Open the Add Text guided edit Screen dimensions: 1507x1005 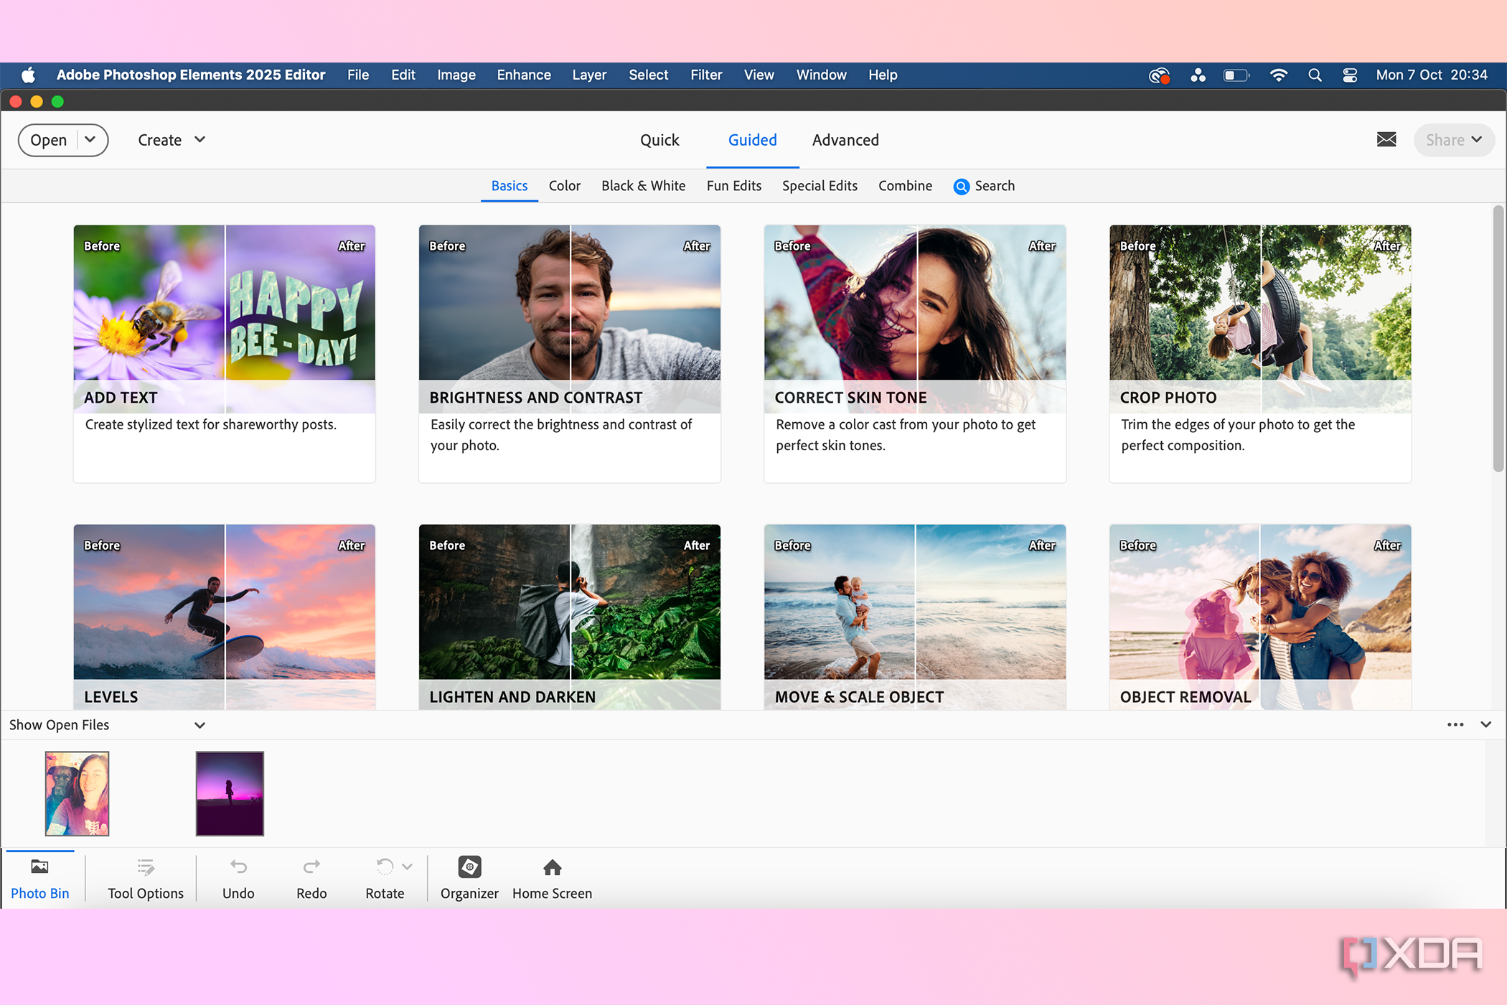(225, 354)
